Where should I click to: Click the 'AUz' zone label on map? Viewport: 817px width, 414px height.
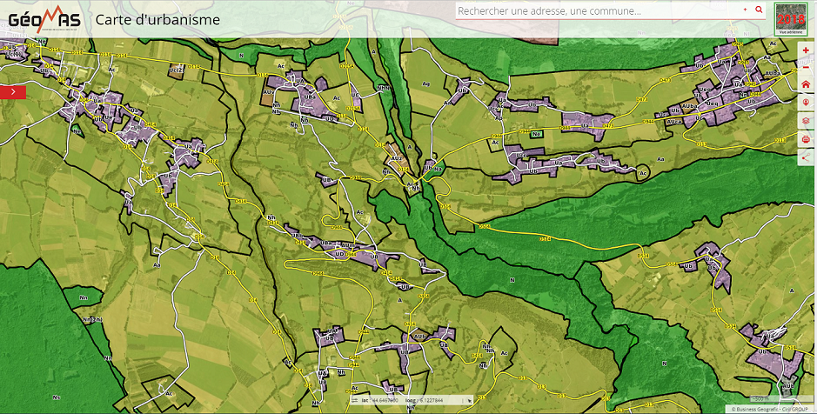(396, 157)
